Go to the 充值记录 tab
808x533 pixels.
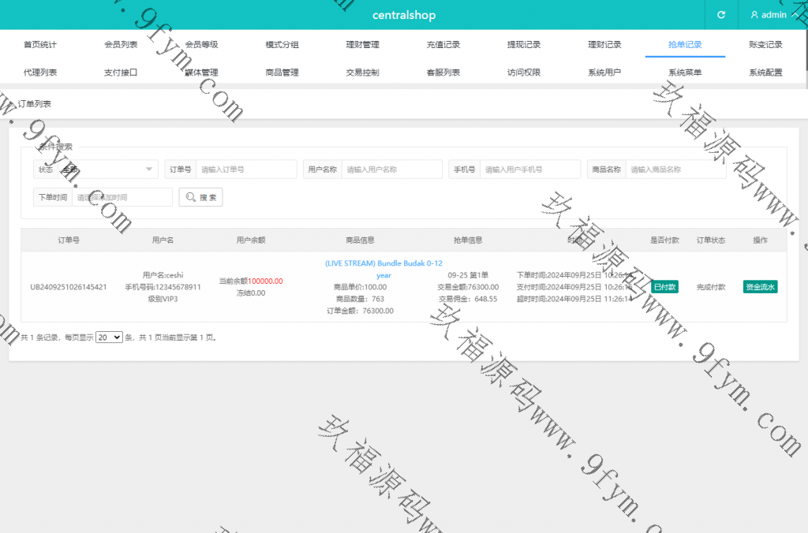point(443,45)
